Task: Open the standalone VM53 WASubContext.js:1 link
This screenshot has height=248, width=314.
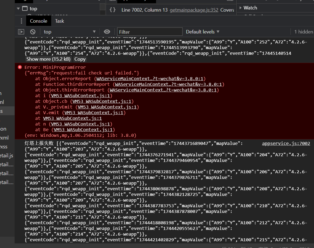Action: click(73, 118)
